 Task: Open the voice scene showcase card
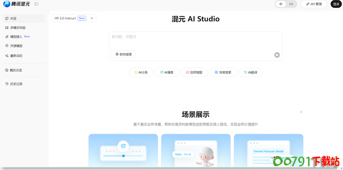(x=123, y=150)
